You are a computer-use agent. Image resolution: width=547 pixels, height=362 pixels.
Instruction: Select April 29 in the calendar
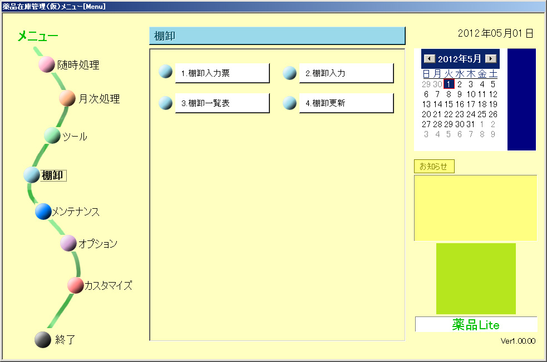click(426, 84)
